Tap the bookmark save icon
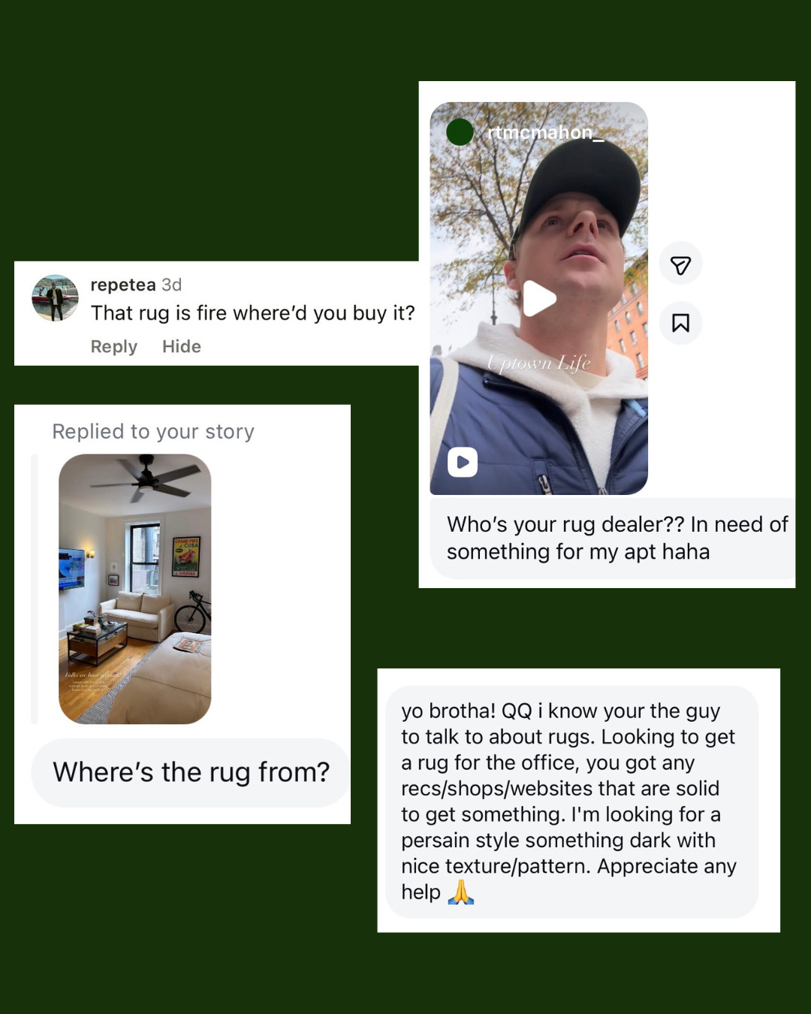The width and height of the screenshot is (811, 1014). pyautogui.click(x=680, y=323)
